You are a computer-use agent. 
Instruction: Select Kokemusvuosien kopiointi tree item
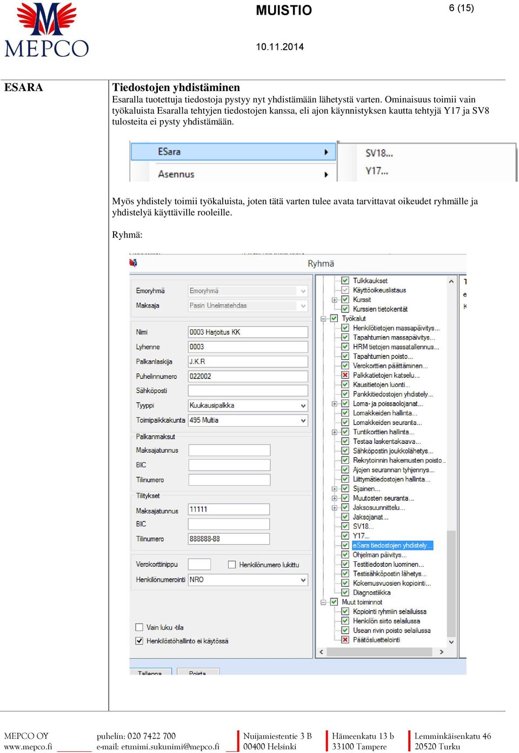392,583
